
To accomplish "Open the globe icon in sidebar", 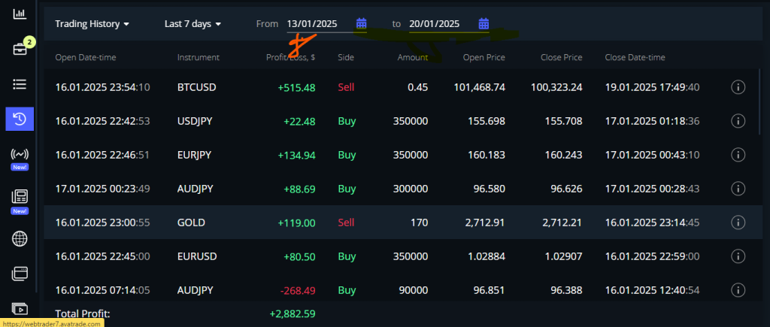I will 20,239.
